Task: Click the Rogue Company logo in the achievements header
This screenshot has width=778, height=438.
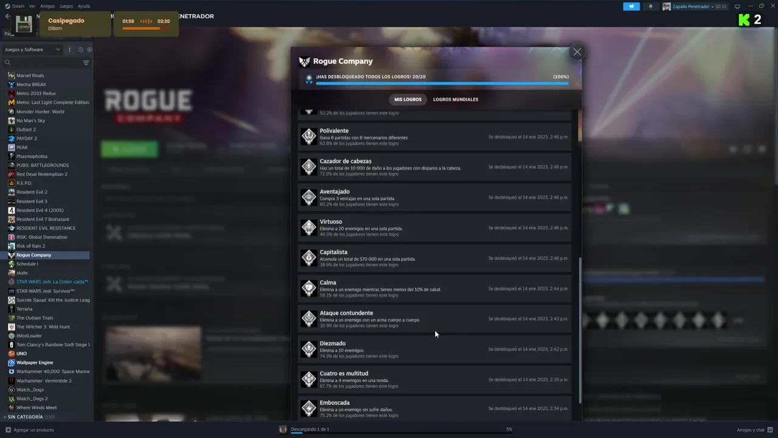Action: [305, 61]
